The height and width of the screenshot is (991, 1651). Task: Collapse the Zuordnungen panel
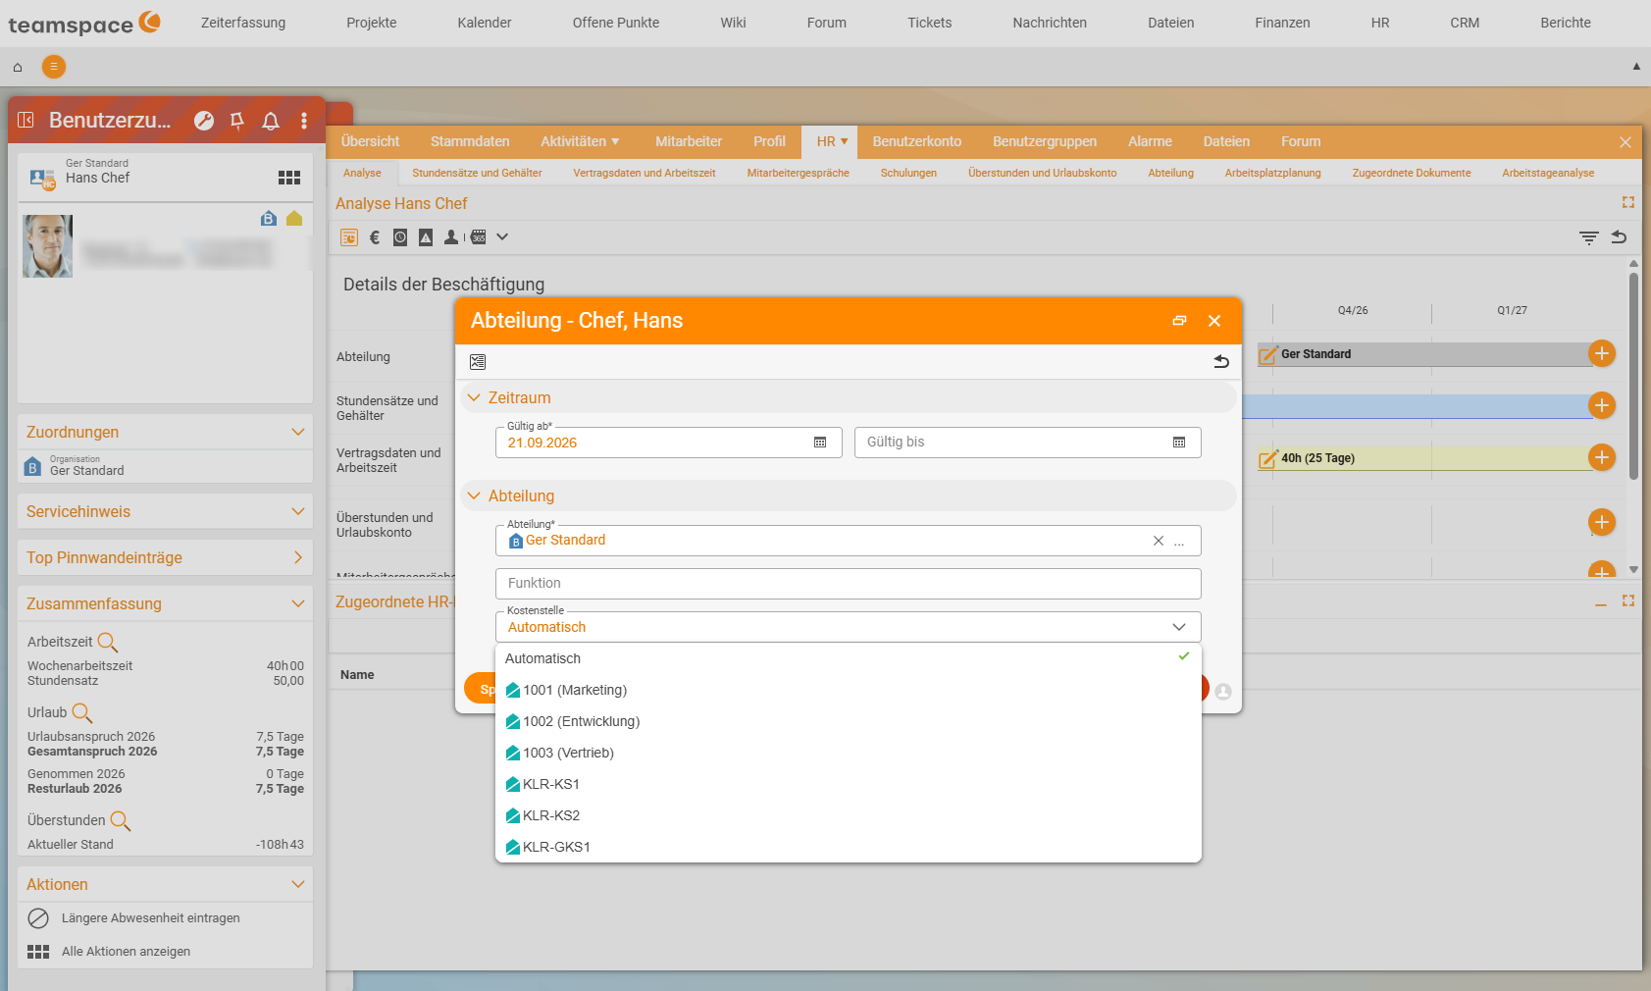pyautogui.click(x=298, y=433)
